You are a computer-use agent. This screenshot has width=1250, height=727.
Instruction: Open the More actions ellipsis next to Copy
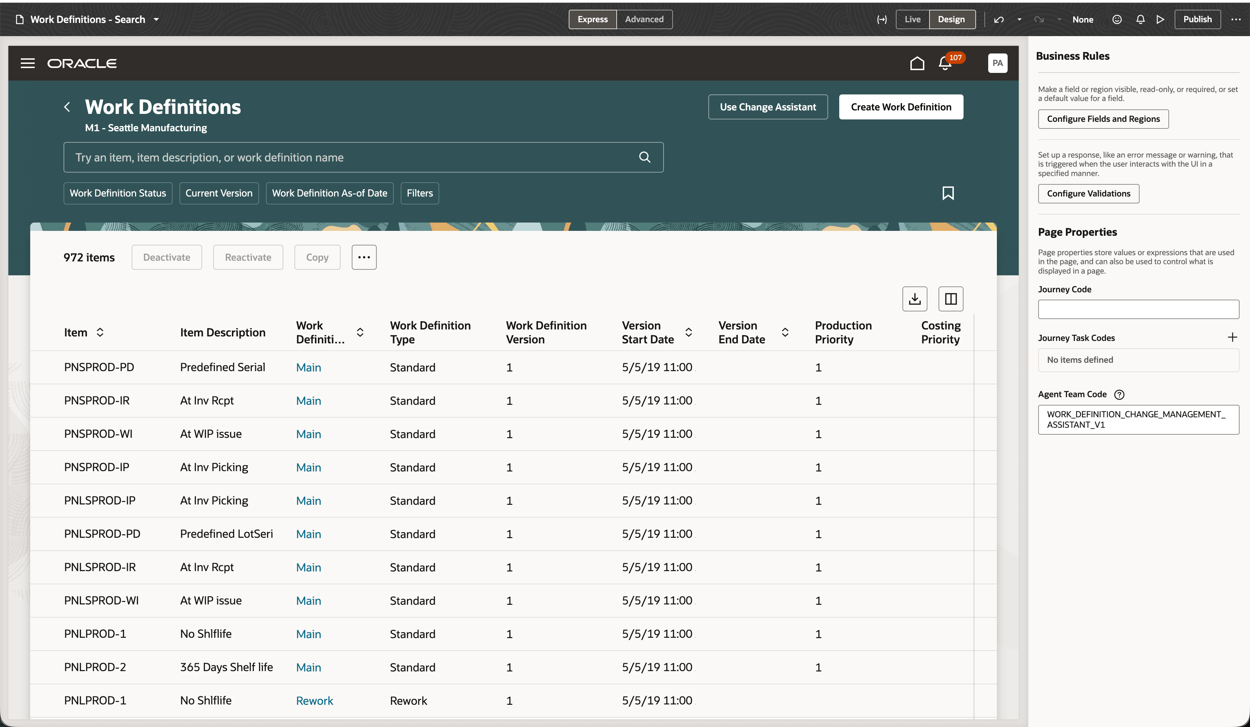(x=364, y=257)
